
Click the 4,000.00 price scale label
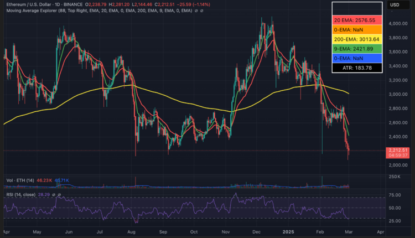pyautogui.click(x=398, y=24)
